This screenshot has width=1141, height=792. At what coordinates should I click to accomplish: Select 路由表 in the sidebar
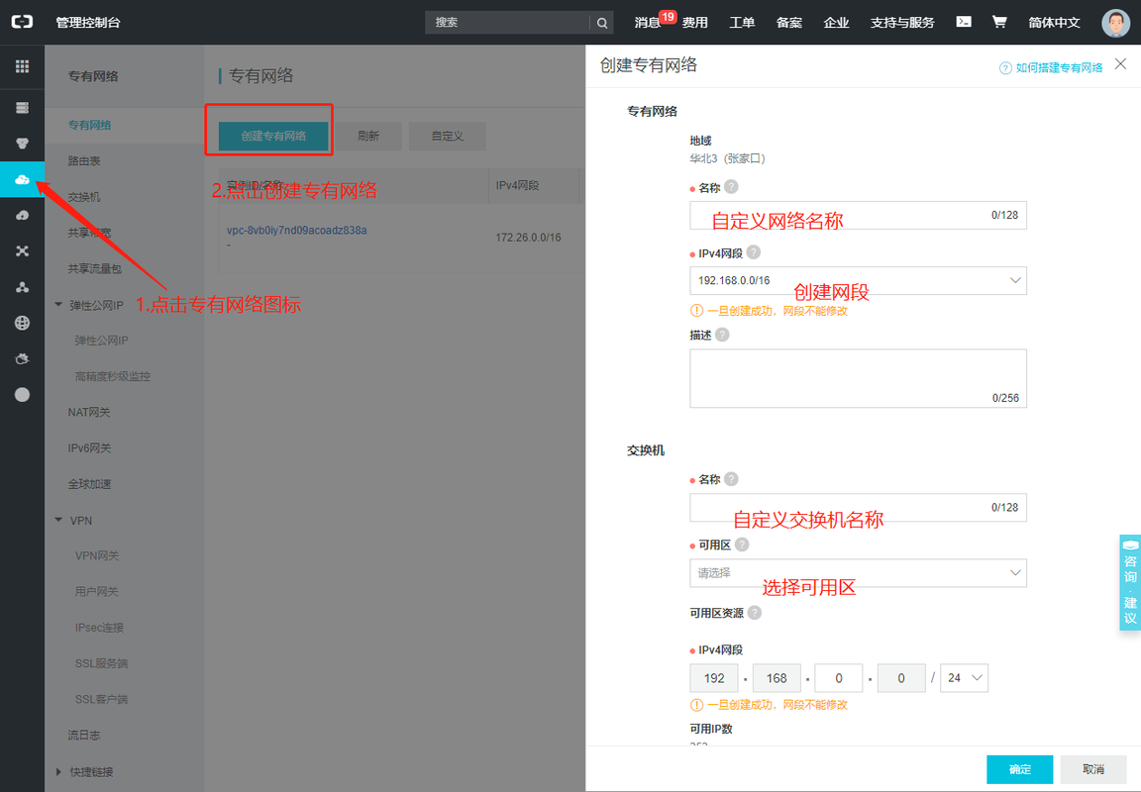pos(84,160)
